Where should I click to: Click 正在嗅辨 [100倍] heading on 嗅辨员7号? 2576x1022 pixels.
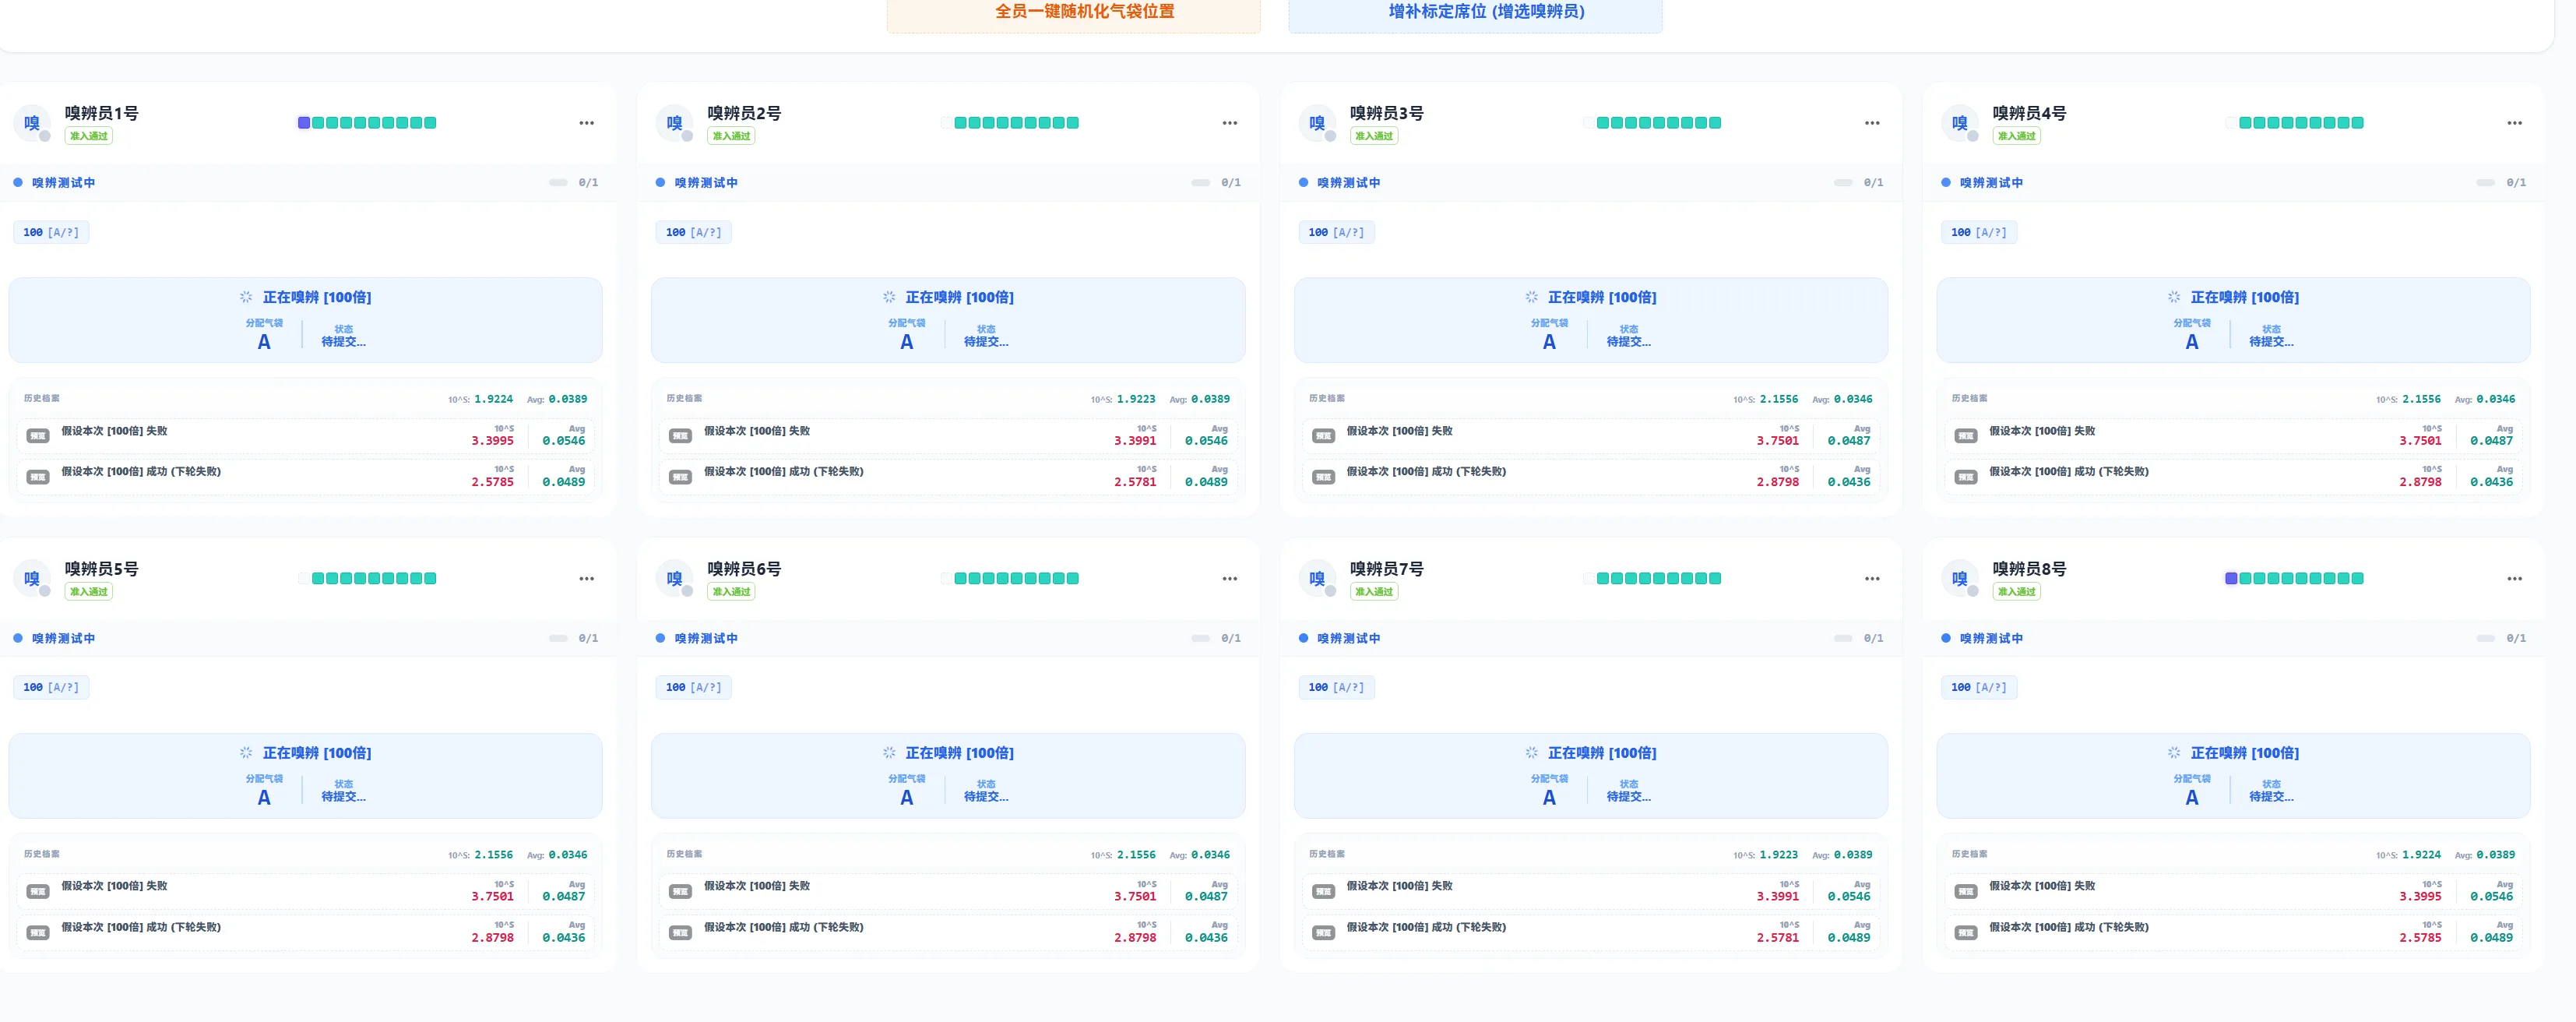click(x=1602, y=753)
